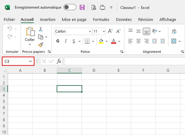This screenshot has height=135, width=185.
Task: Click the purple save floppy disk icon
Action: (82, 7)
